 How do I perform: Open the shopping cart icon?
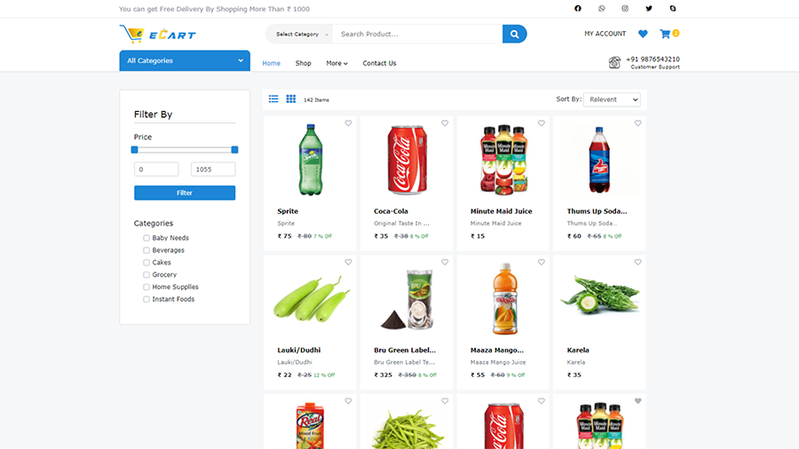pos(665,34)
